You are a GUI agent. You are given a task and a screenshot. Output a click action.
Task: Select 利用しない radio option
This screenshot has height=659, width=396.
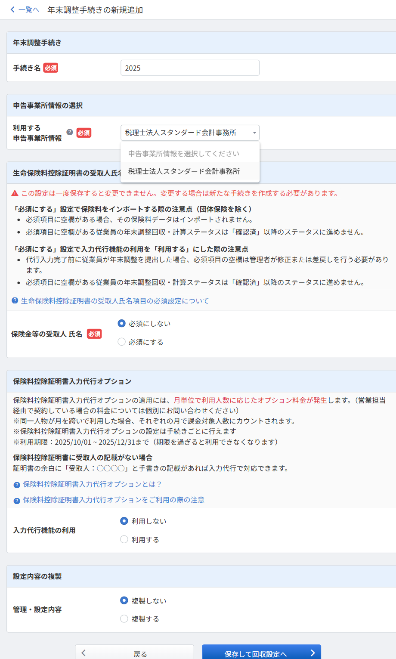point(124,521)
